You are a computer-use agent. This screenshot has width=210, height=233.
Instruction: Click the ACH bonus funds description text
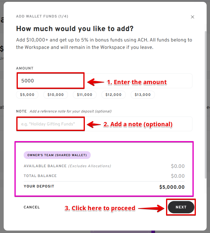click(104, 44)
